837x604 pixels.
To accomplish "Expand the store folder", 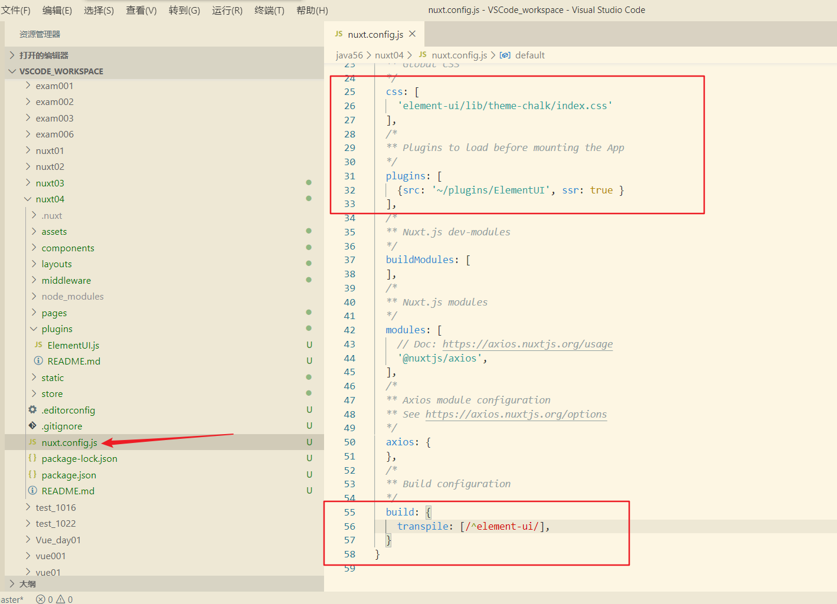I will point(34,393).
